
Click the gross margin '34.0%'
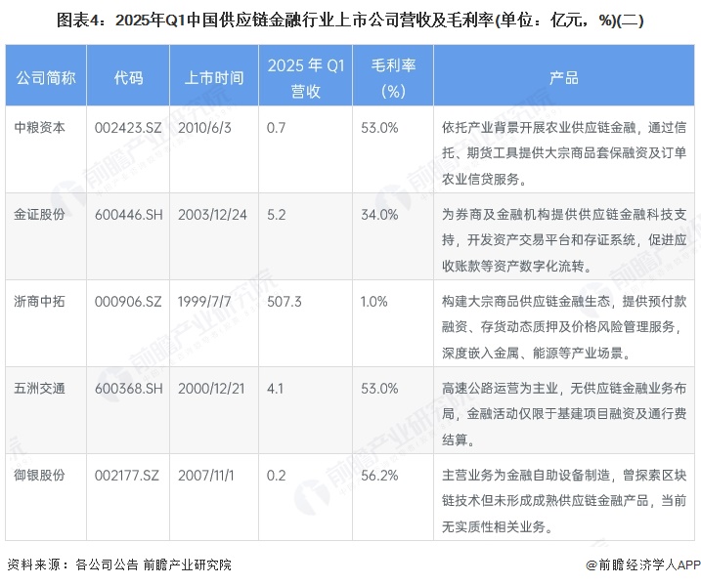coord(379,214)
